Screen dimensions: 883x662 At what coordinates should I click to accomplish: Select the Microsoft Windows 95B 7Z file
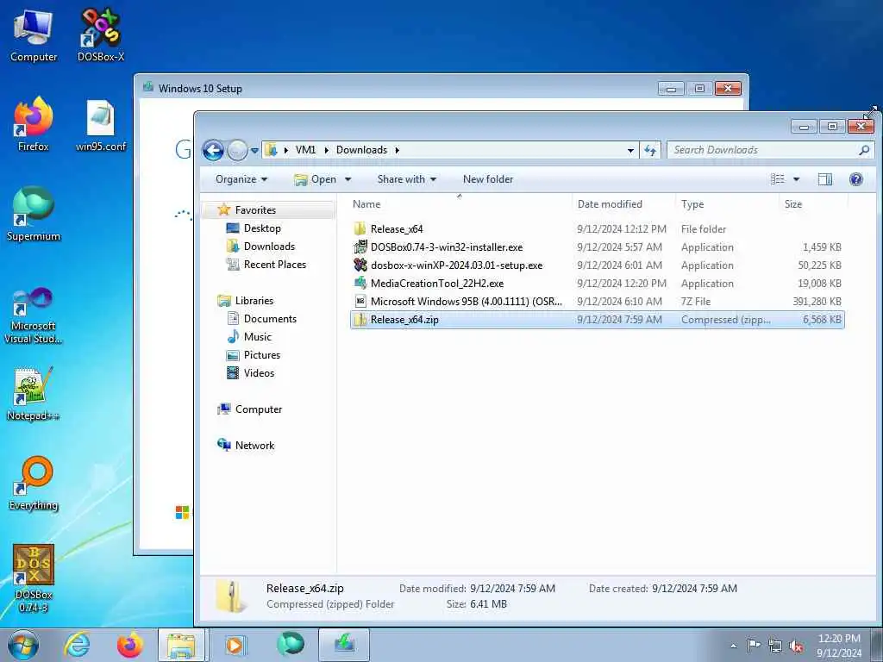(x=597, y=301)
